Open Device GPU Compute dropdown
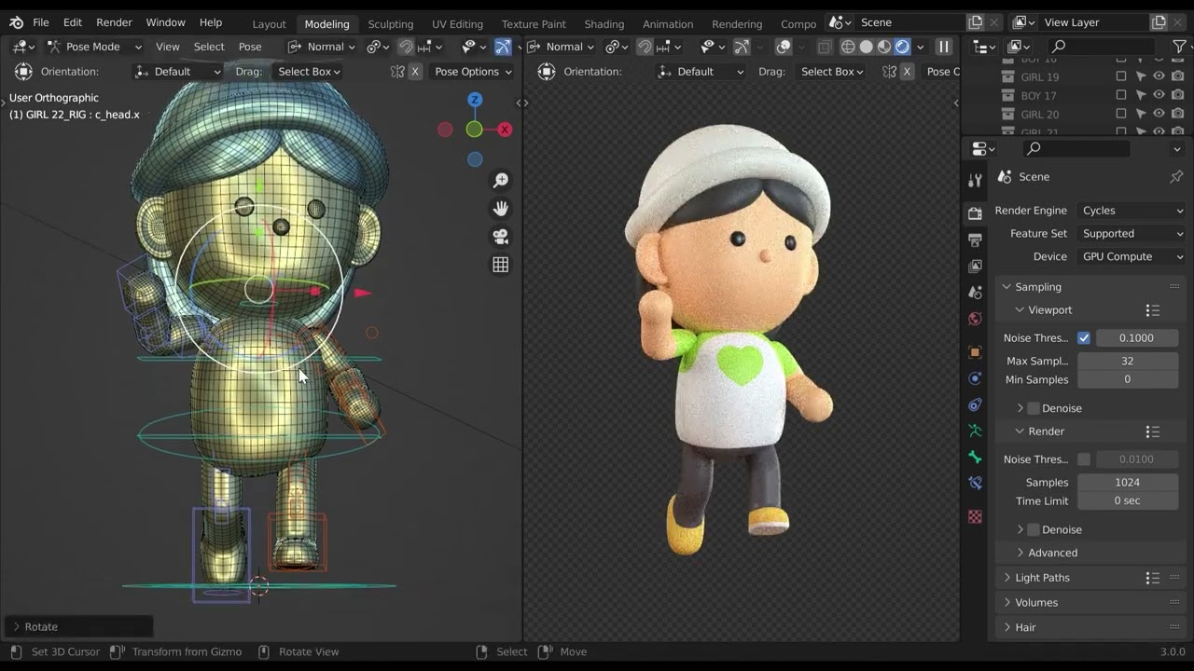Viewport: 1194px width, 671px height. pos(1132,256)
